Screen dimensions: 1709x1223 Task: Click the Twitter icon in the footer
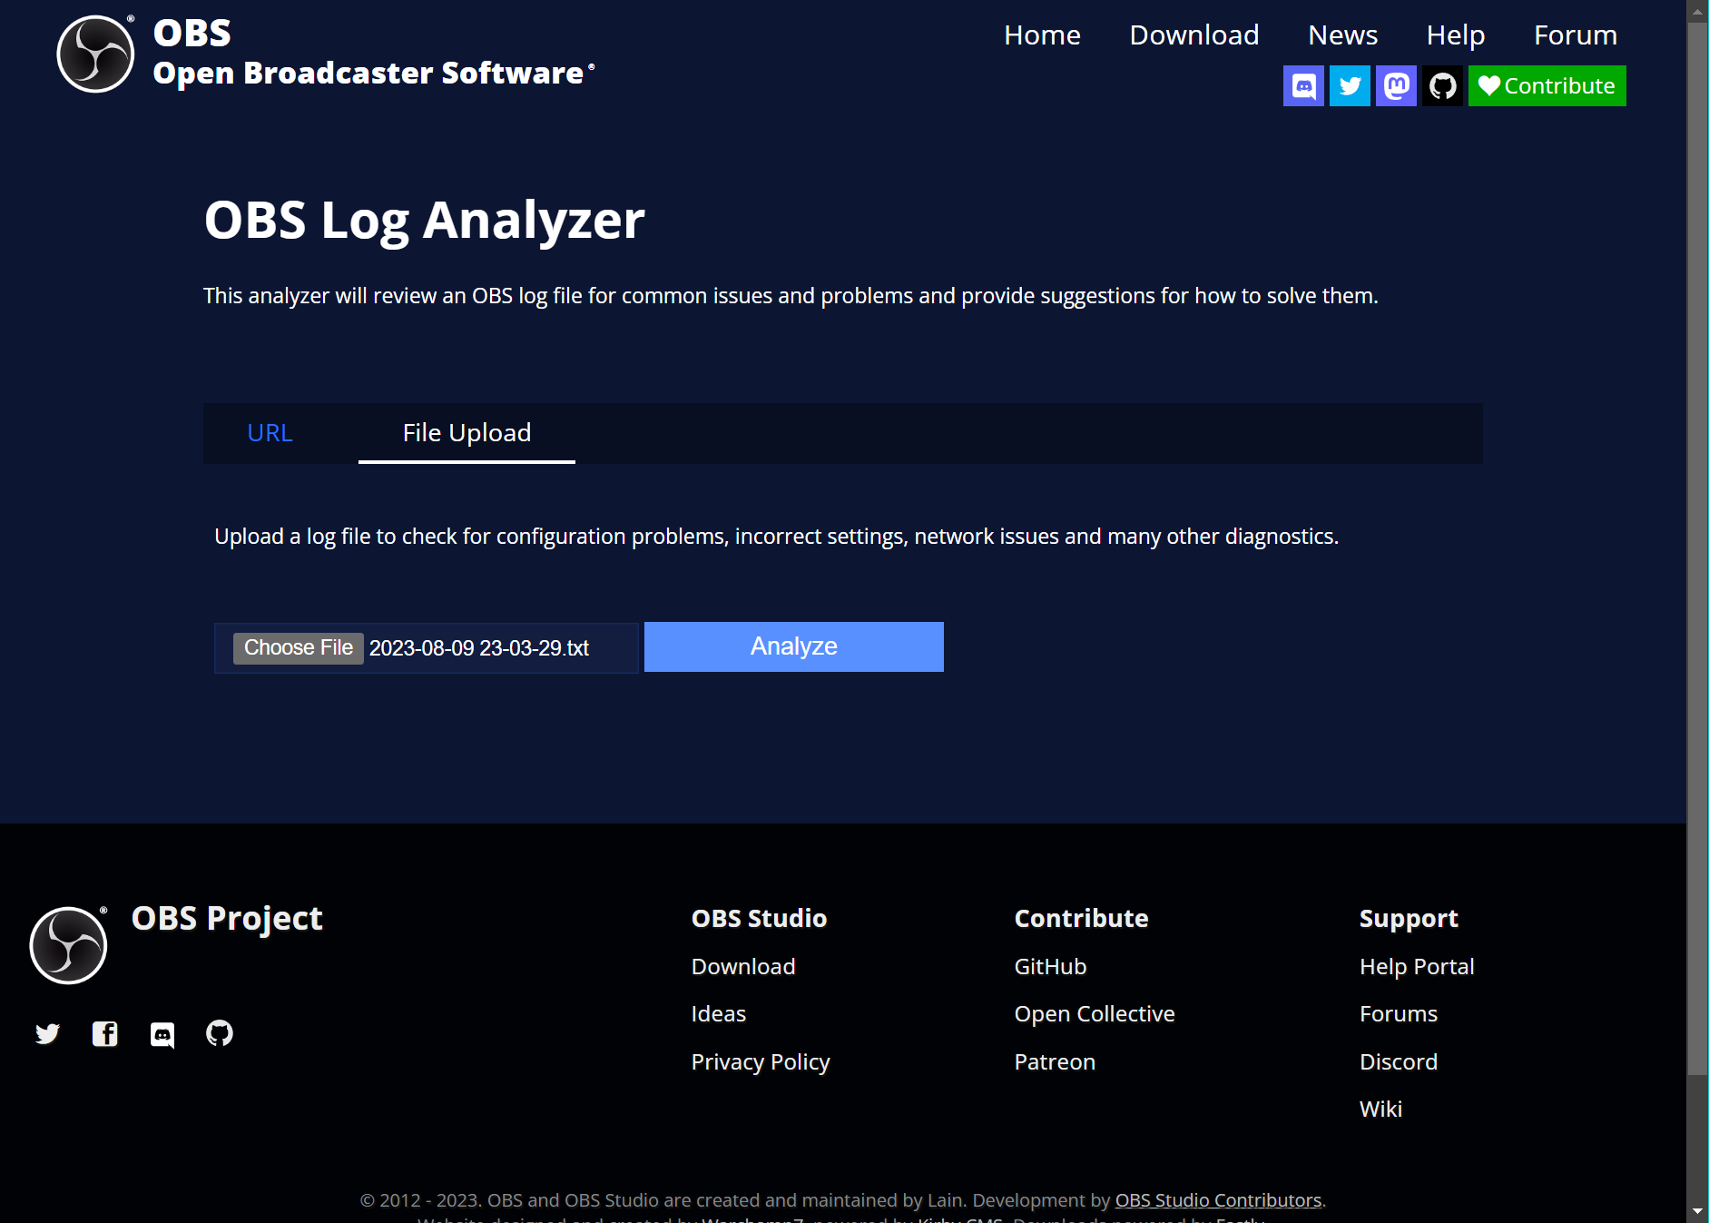click(47, 1033)
